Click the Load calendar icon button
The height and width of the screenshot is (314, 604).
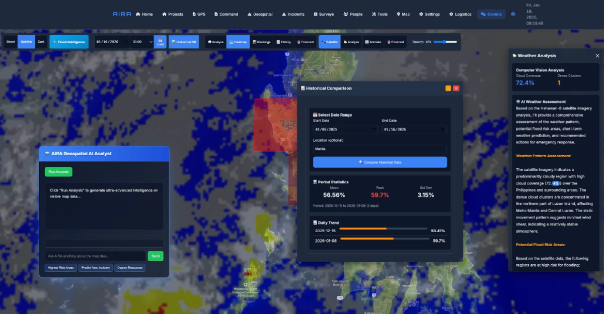pyautogui.click(x=160, y=42)
